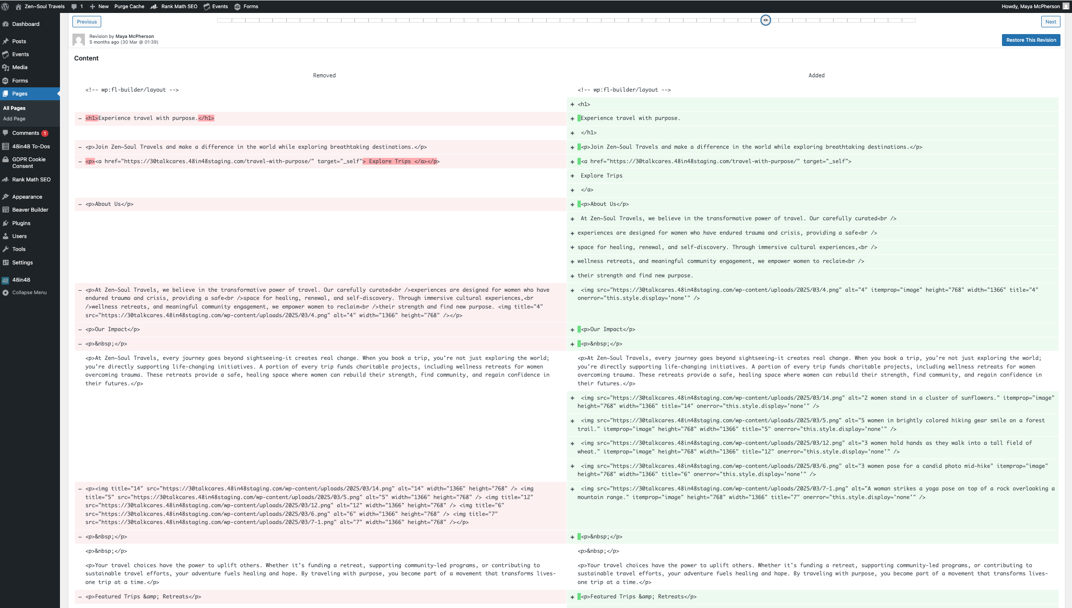Click removed line '<p>Our Impact</p>'

point(320,329)
